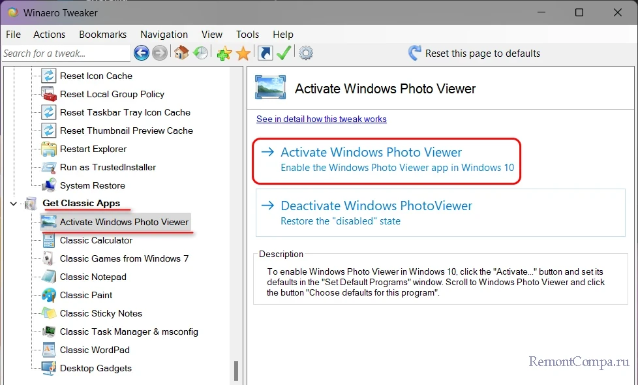Click the create shortcut arrow icon
The image size is (638, 385).
(265, 53)
